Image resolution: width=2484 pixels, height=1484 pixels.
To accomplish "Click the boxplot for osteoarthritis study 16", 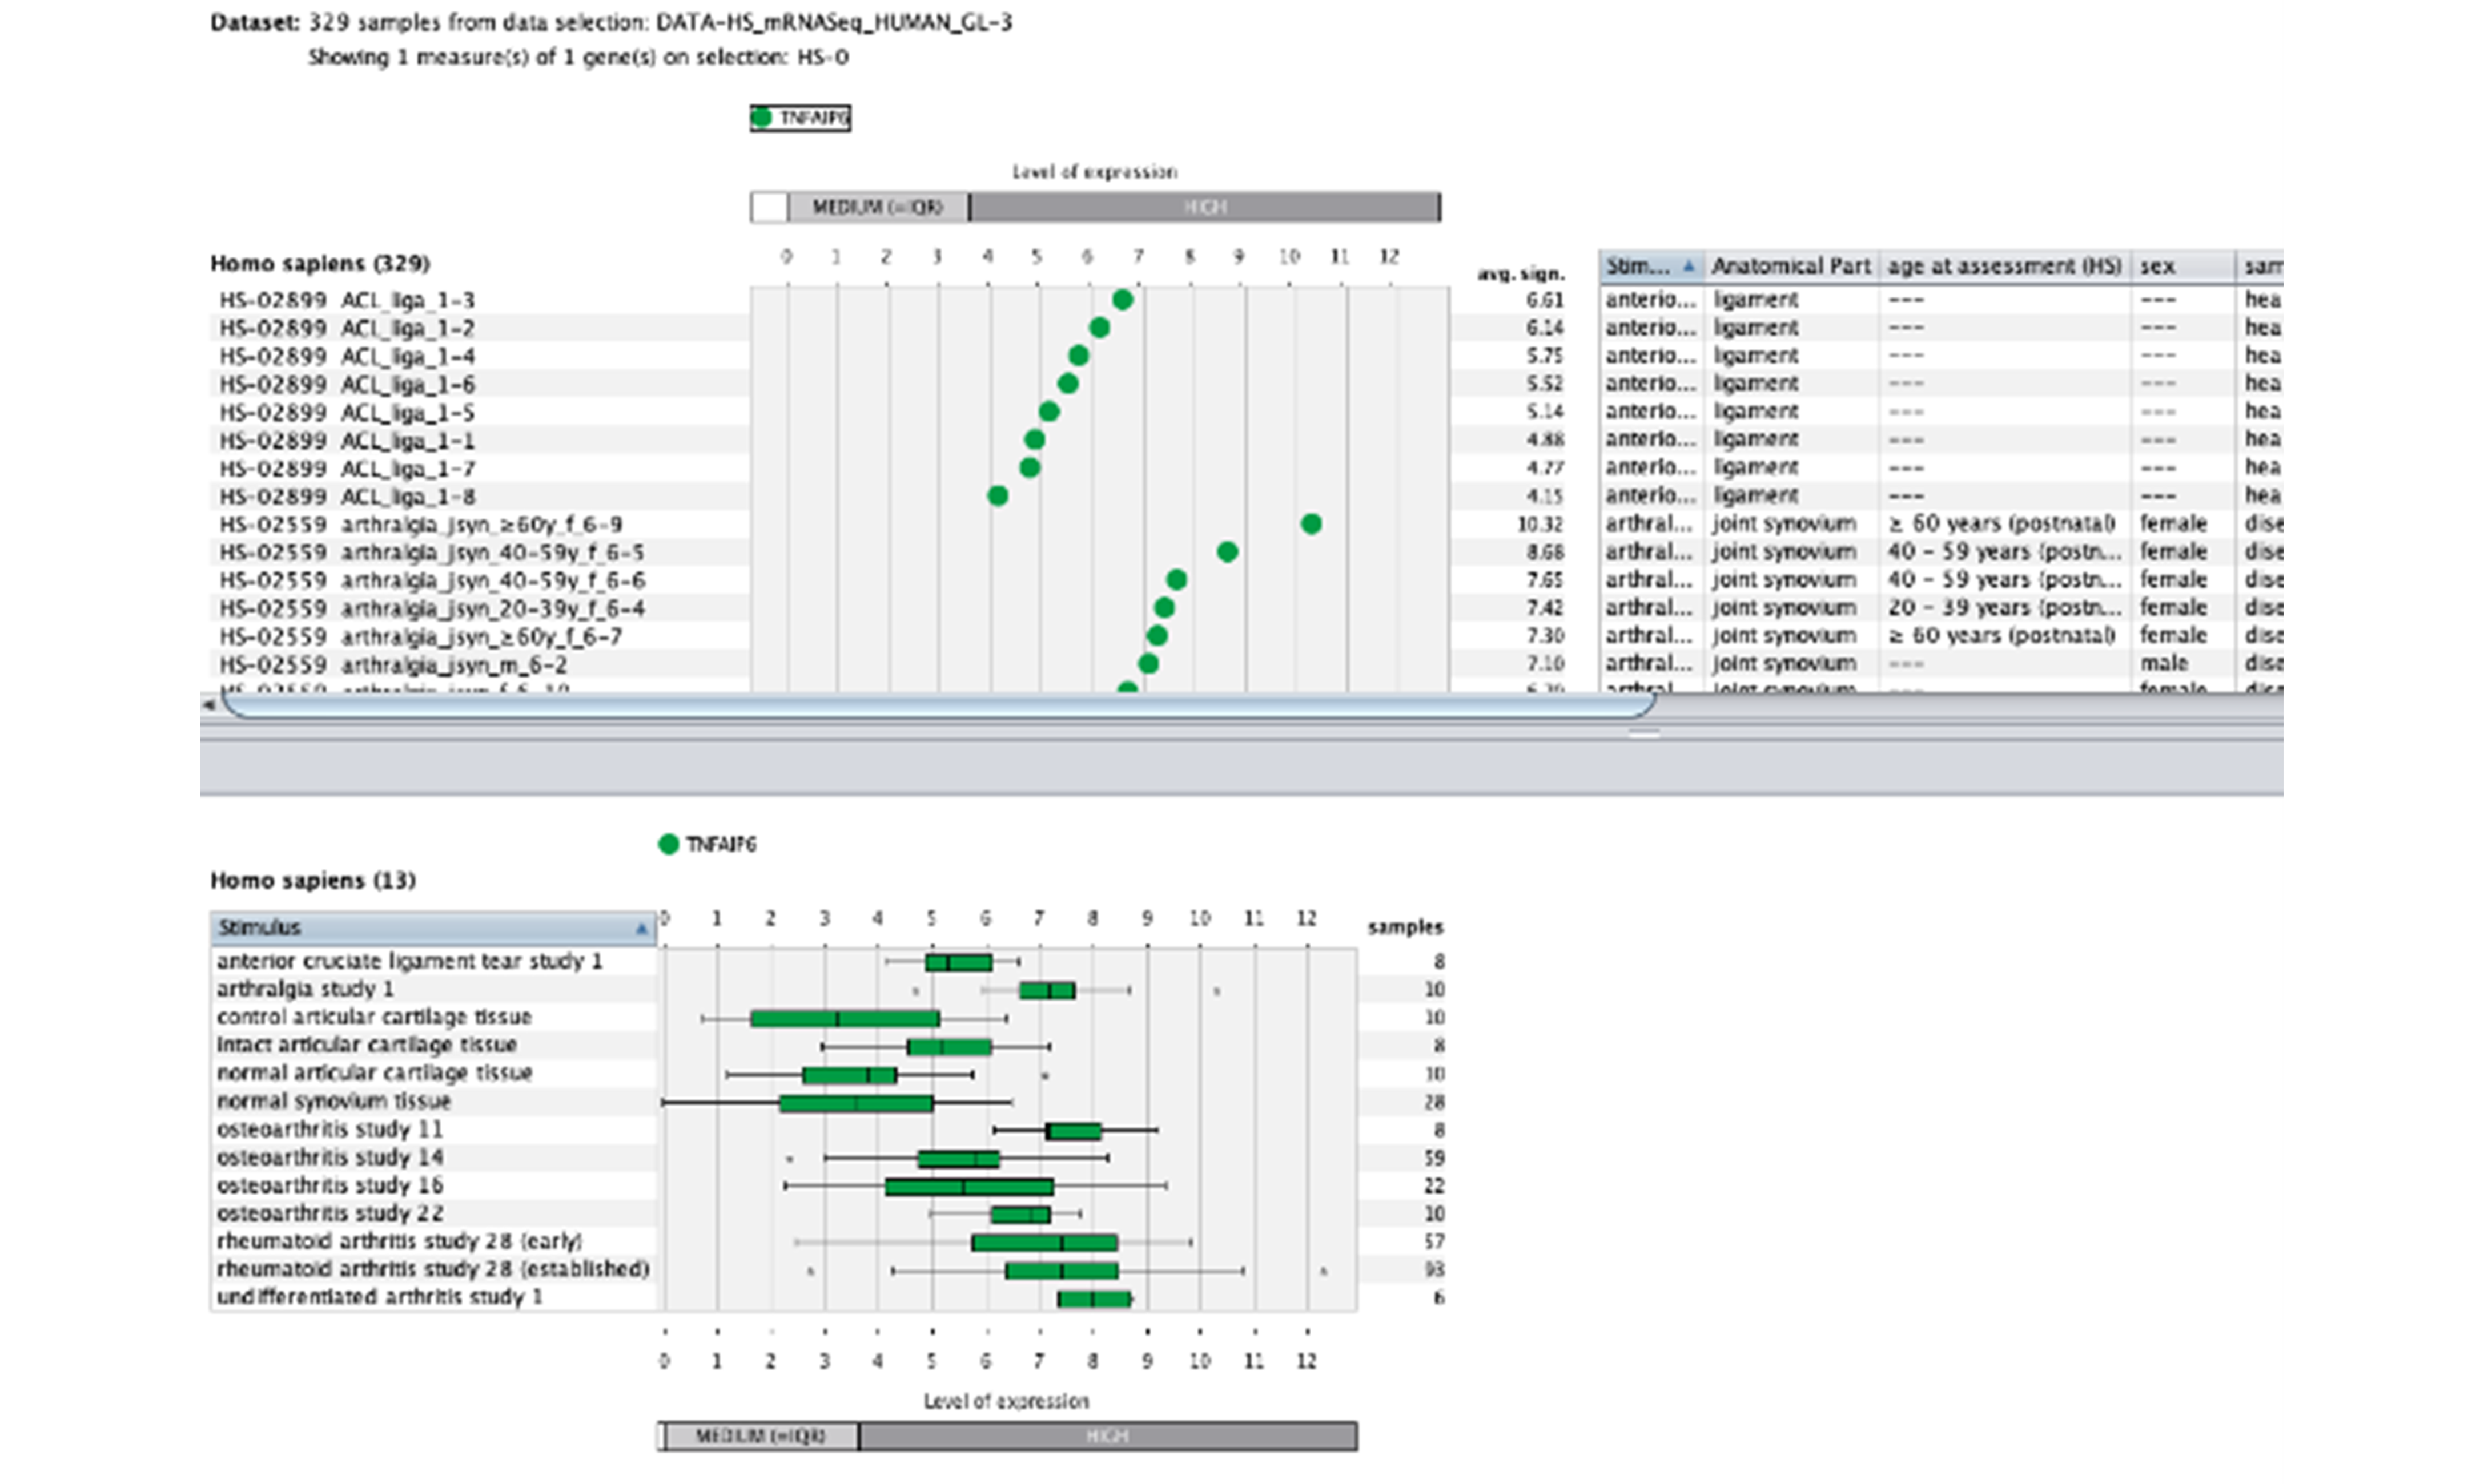I will [x=970, y=1187].
